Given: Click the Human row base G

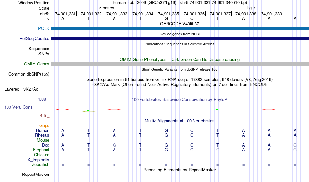Looking at the screenshot, I should click(x=166, y=130).
